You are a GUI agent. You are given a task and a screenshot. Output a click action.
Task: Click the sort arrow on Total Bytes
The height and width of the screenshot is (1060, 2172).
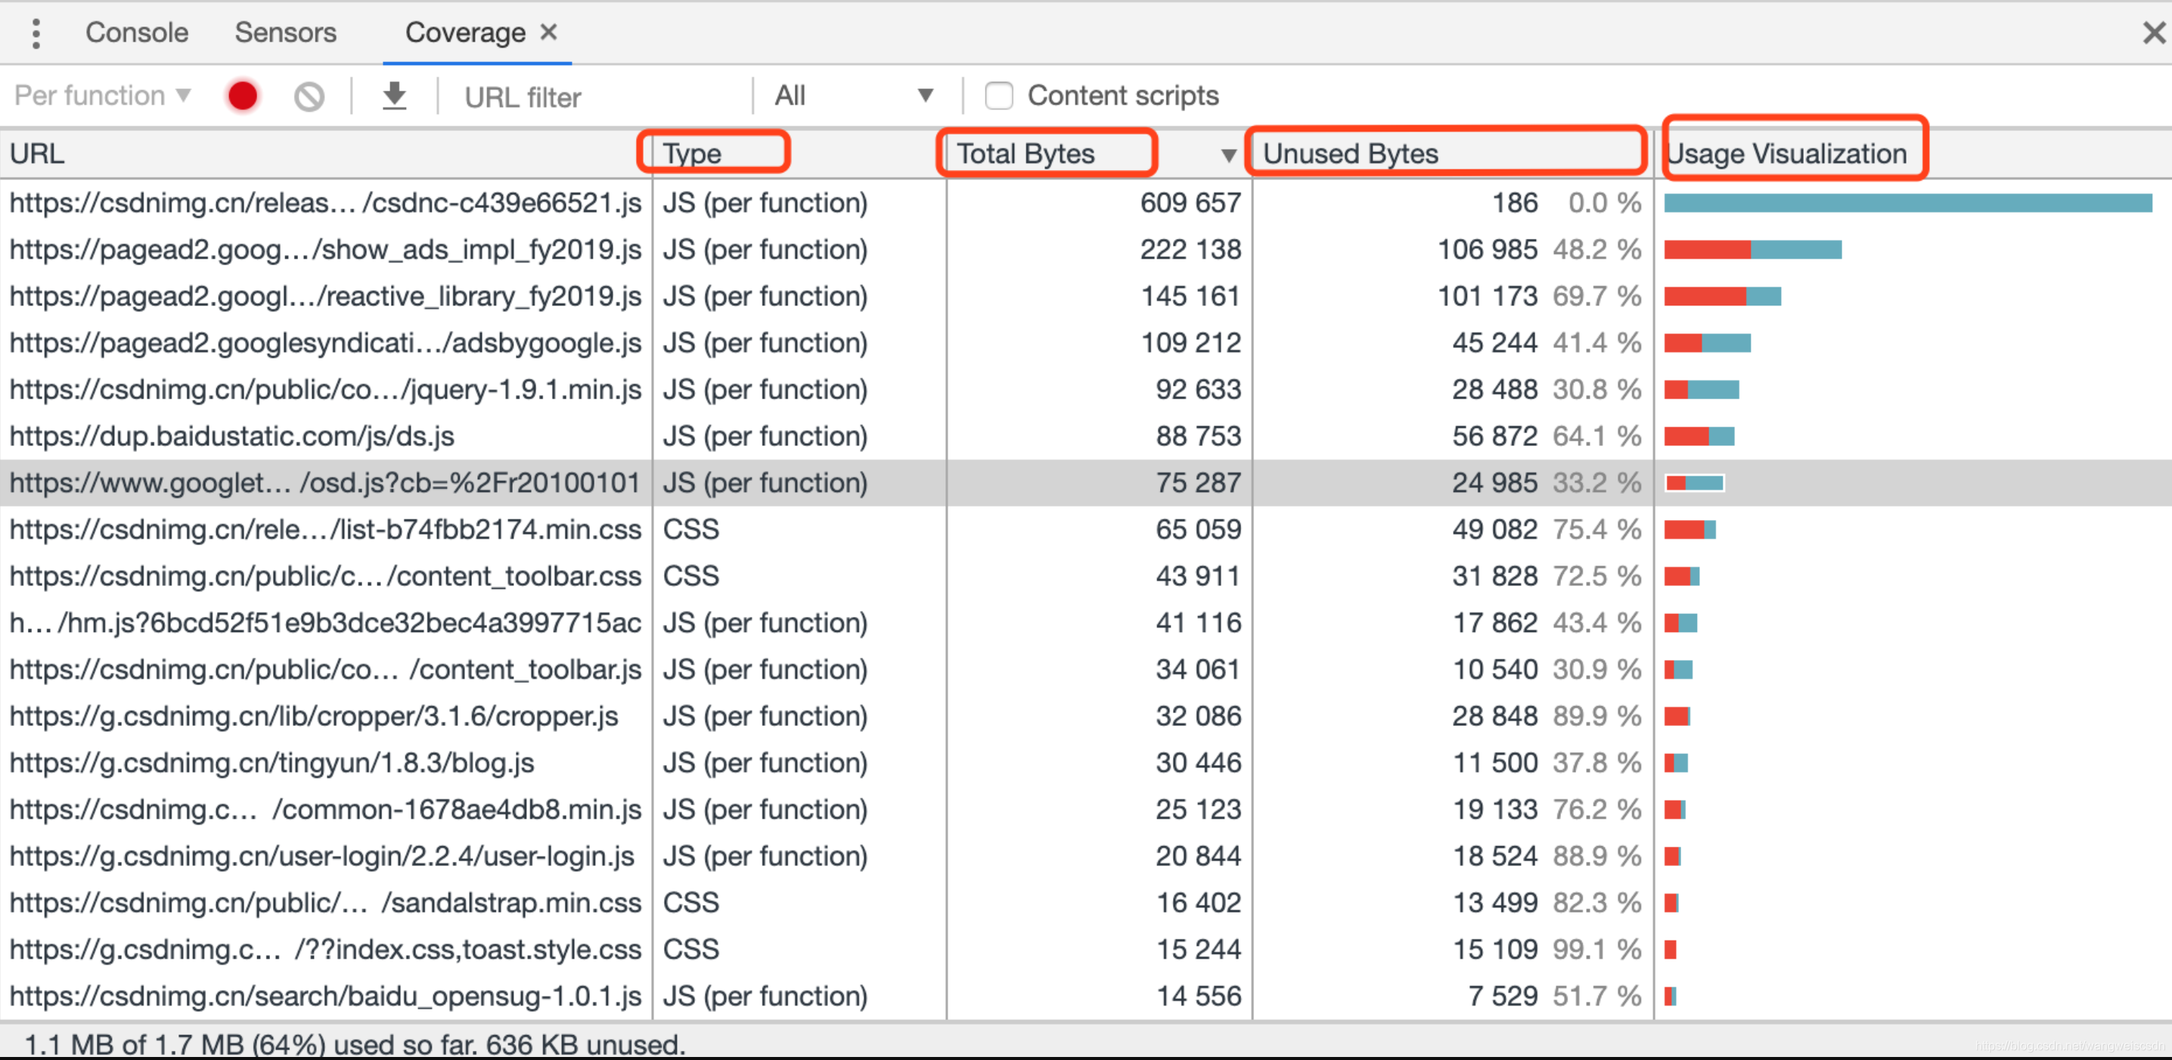(x=1228, y=155)
